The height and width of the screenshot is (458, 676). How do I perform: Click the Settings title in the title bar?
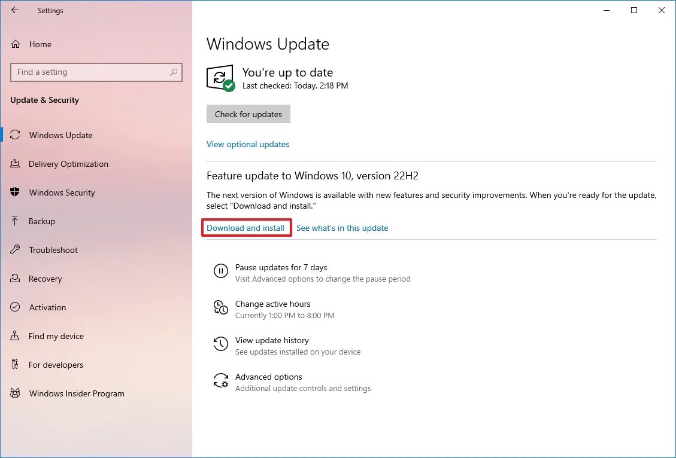point(50,11)
